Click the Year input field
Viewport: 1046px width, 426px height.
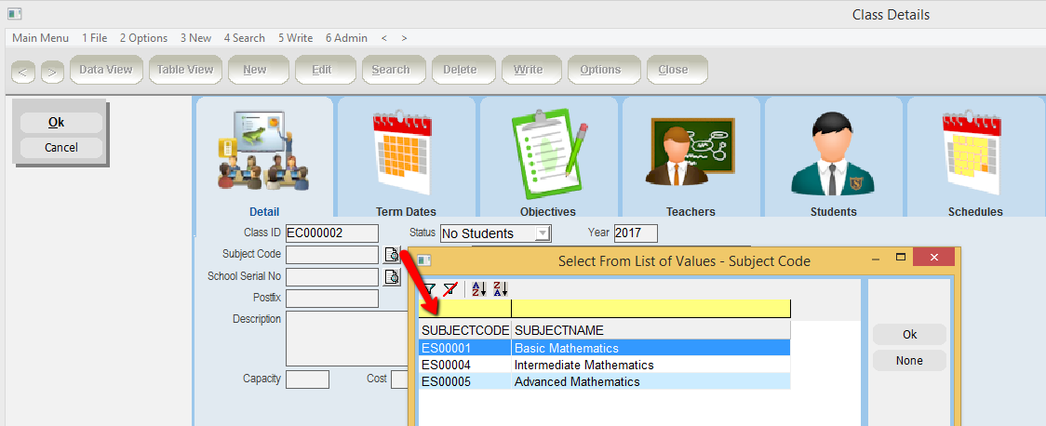click(x=636, y=233)
